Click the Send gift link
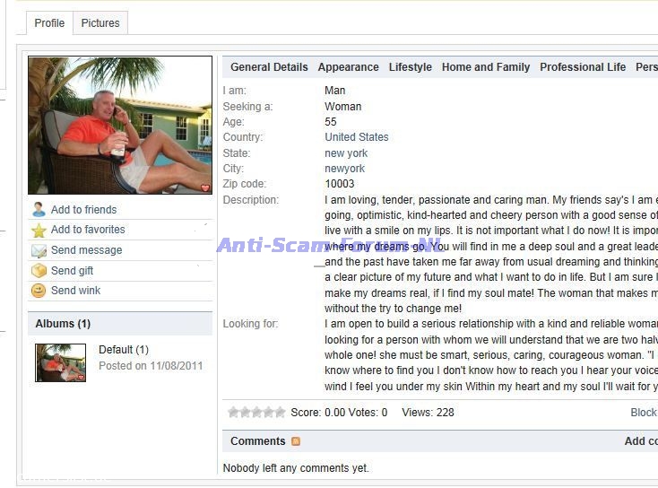This screenshot has height=488, width=658. pos(72,271)
